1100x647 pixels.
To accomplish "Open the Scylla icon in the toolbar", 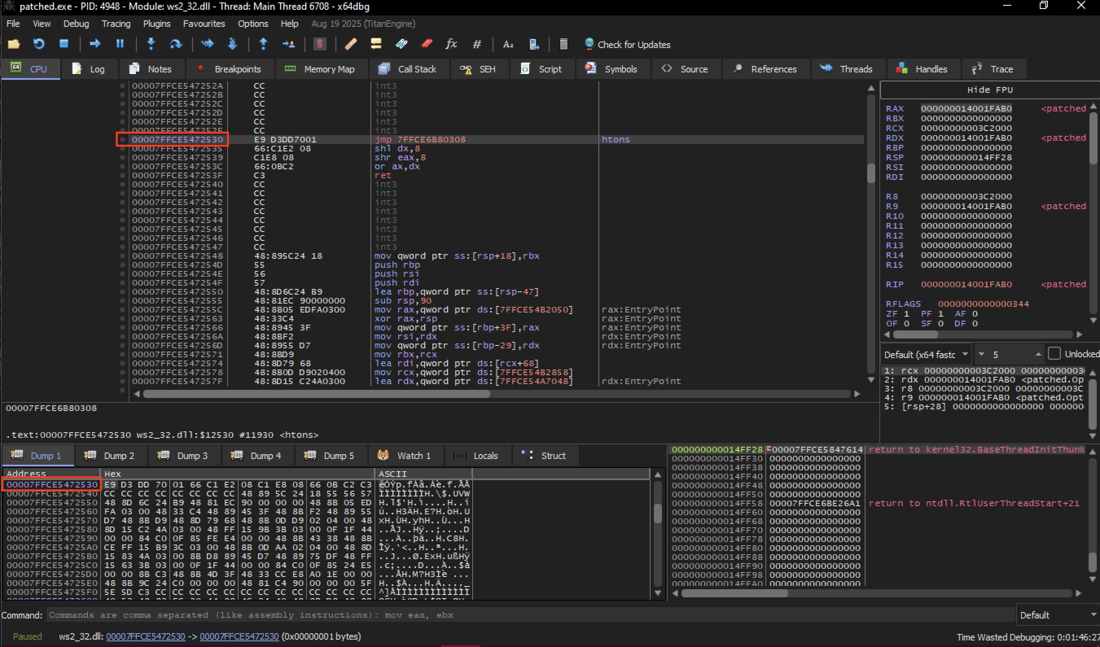I will 320,44.
